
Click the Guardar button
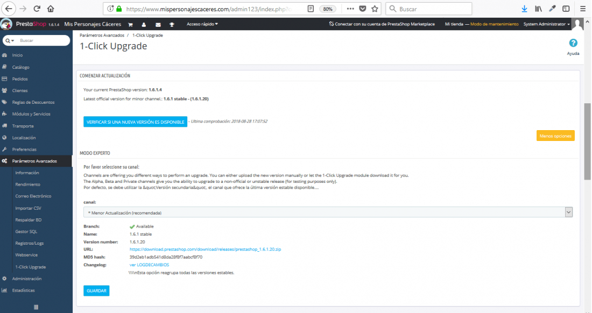pos(96,291)
